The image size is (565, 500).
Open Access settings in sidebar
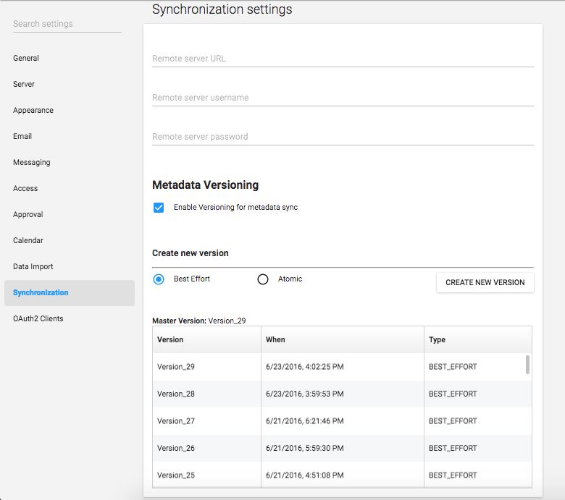click(25, 188)
